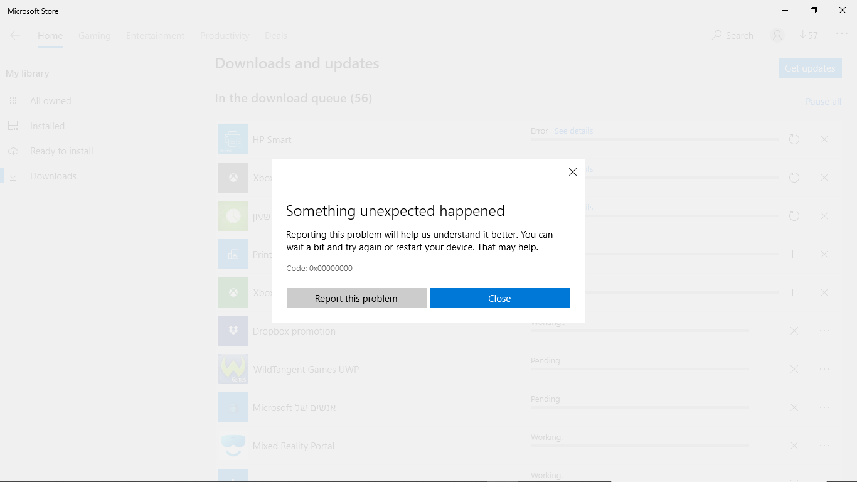
Task: Click the Dropbox promotion progress bar
Action: click(640, 331)
